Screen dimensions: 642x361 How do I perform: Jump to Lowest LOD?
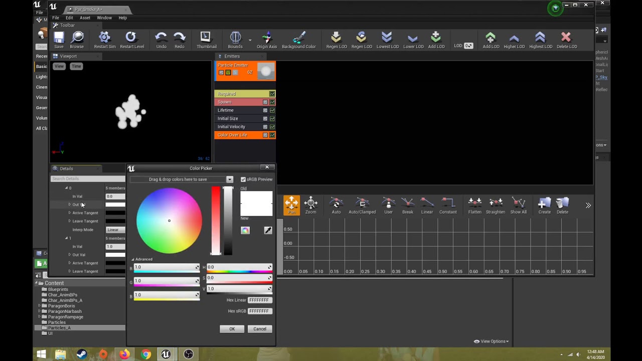point(387,40)
